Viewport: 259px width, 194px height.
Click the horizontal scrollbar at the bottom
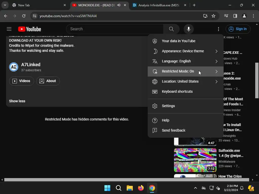tap(126, 180)
